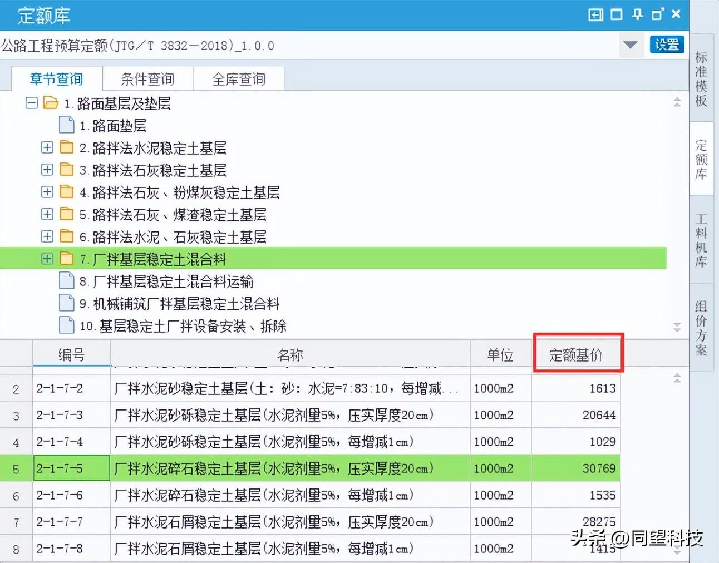Open the quota library dropdown arrow

point(630,45)
